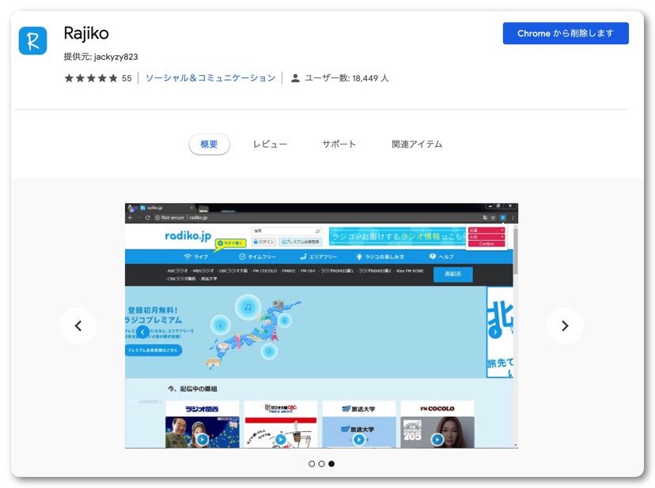655x488 pixels.
Task: Select the third filled carousel dot
Action: coord(331,464)
